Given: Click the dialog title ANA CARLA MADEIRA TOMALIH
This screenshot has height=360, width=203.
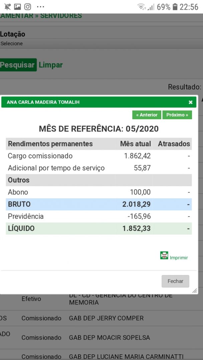Looking at the screenshot, I should click(x=43, y=102).
